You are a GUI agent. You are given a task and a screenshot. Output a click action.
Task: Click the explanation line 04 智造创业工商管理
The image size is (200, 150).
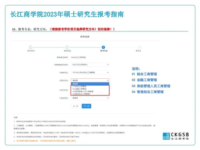click(148, 92)
